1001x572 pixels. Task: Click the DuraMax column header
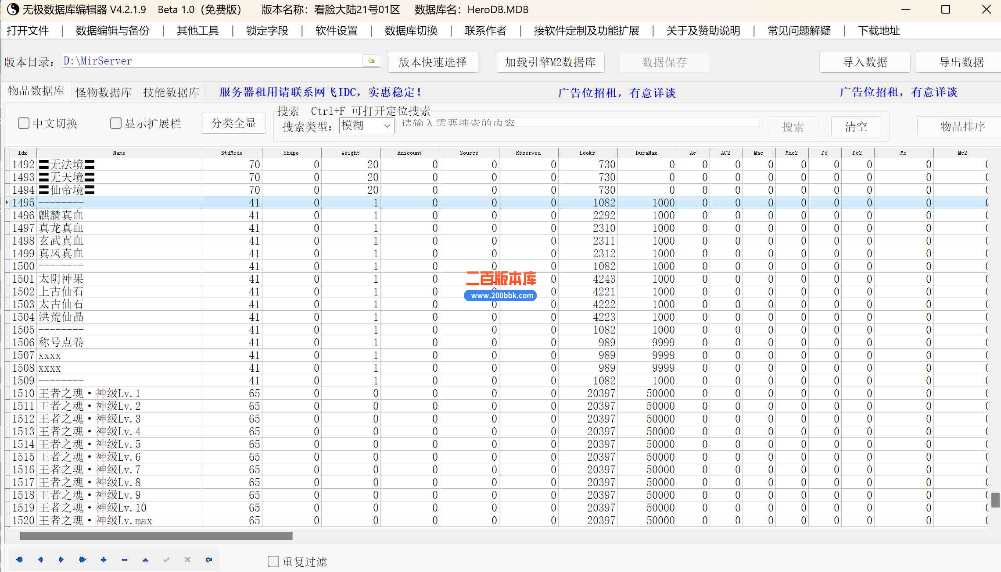pyautogui.click(x=647, y=153)
